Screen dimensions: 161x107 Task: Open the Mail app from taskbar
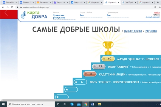79,104
